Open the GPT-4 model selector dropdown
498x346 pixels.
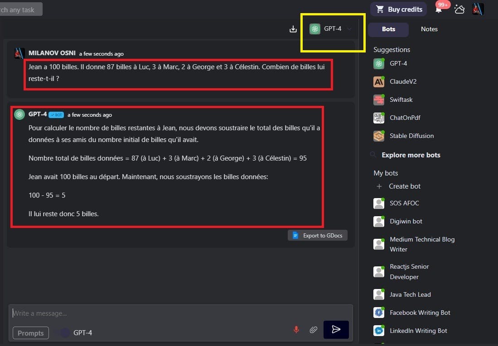pyautogui.click(x=330, y=29)
